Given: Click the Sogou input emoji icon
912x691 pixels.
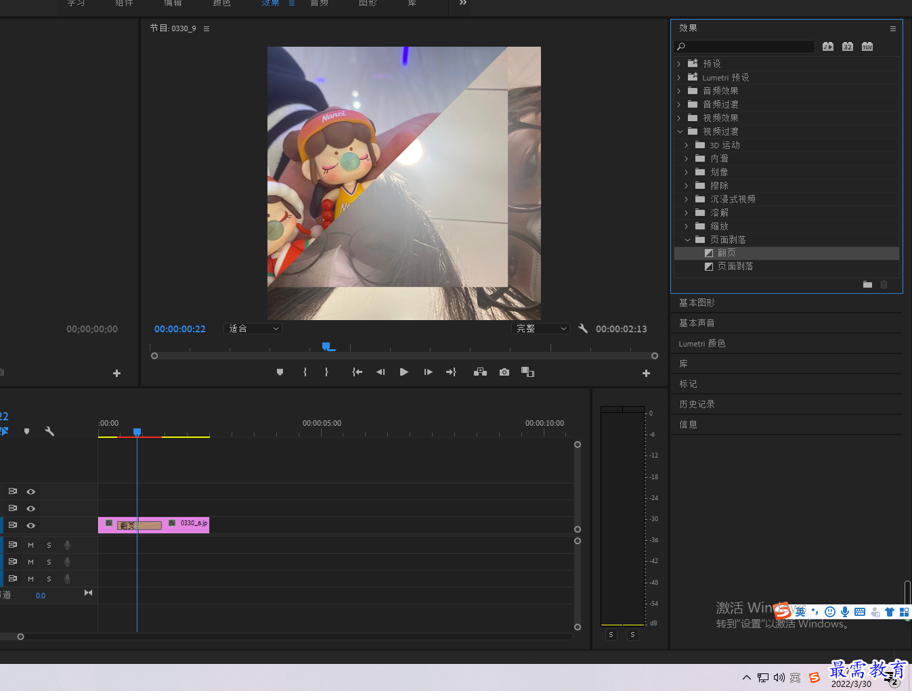Looking at the screenshot, I should (x=830, y=612).
